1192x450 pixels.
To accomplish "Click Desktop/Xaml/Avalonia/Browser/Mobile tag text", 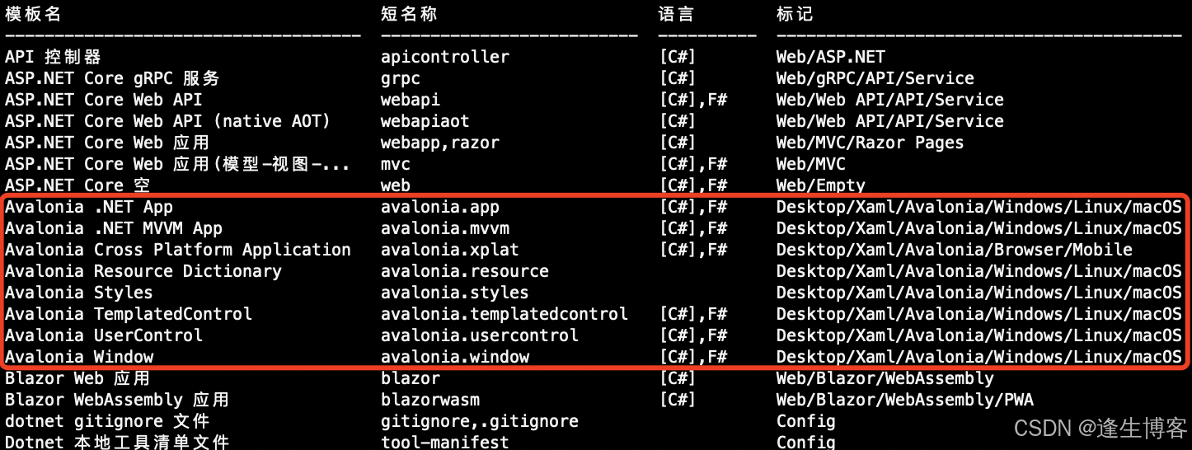I will point(955,250).
